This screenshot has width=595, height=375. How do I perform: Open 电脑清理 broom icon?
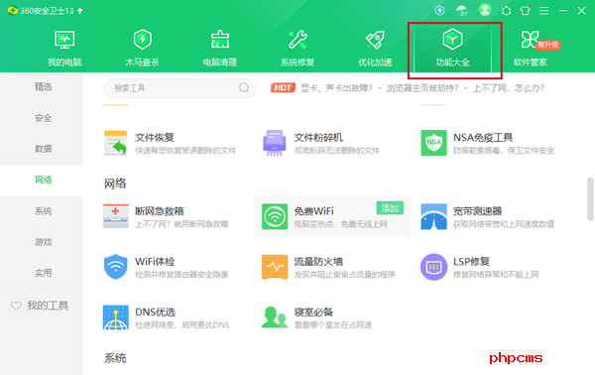[x=220, y=40]
